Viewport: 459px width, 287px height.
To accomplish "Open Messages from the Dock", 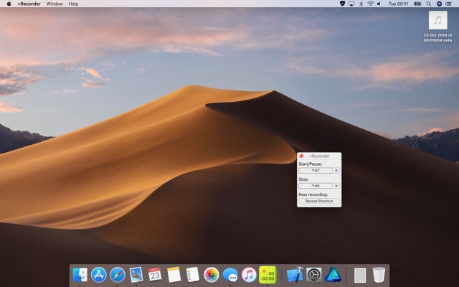I will 230,275.
